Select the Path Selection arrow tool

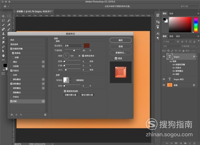[x=3, y=51]
